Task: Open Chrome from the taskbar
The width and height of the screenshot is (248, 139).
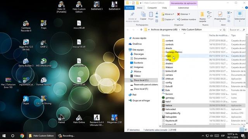Action: point(22,136)
